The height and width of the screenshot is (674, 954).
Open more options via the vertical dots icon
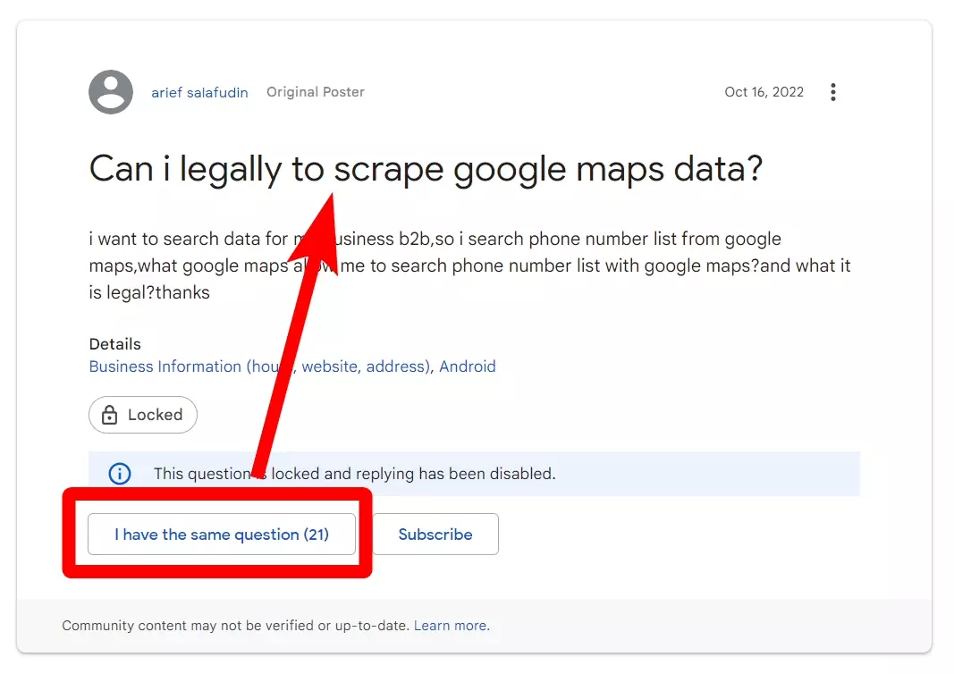(833, 91)
